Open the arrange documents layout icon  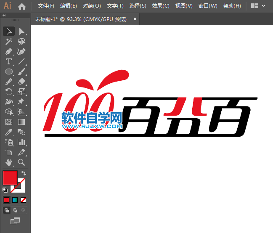tap(254, 6)
